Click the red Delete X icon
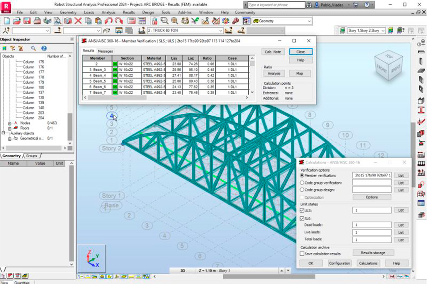The height and width of the screenshot is (284, 427). pos(78,21)
